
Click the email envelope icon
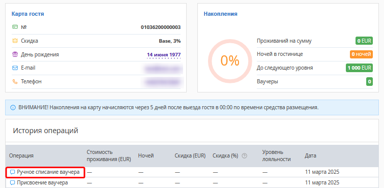coord(15,68)
